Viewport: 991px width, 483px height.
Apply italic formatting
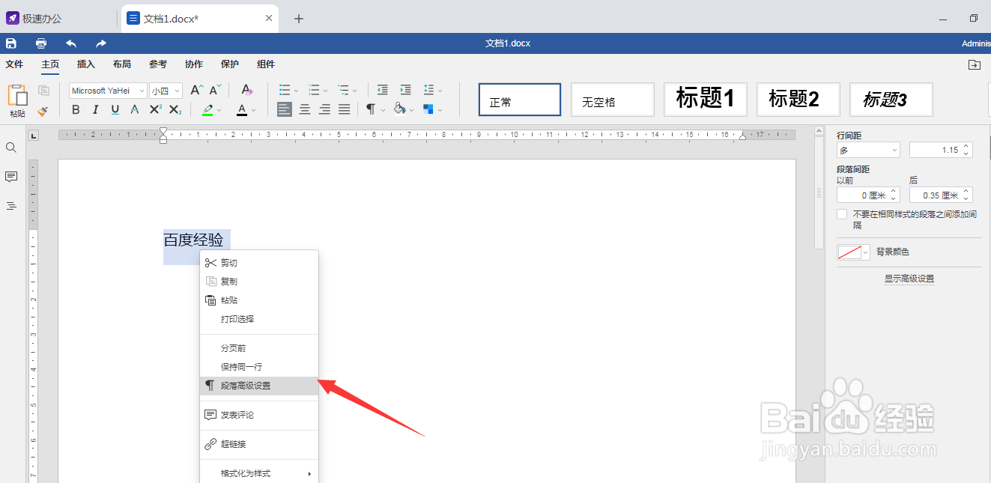click(94, 109)
